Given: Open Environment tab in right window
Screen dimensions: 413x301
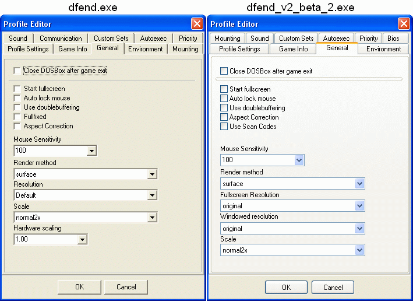Looking at the screenshot, I should click(x=383, y=49).
